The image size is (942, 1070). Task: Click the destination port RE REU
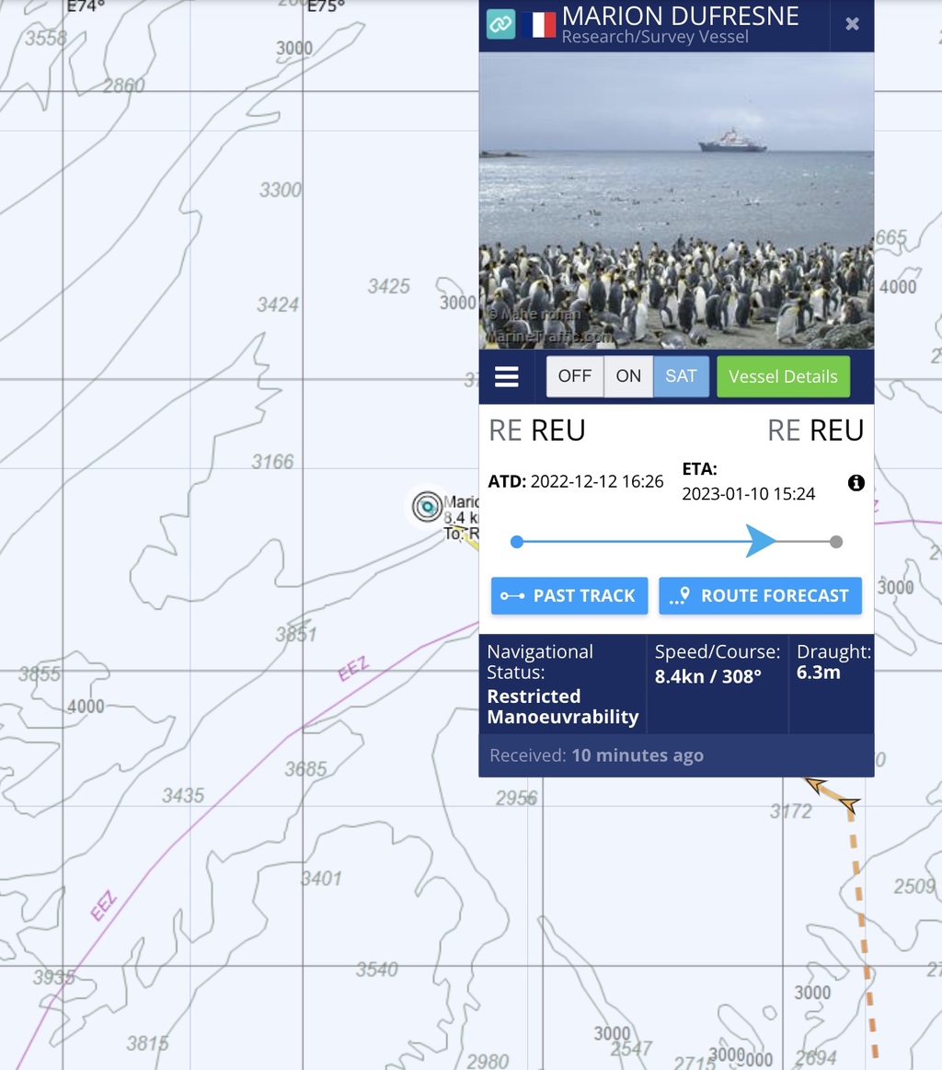815,431
